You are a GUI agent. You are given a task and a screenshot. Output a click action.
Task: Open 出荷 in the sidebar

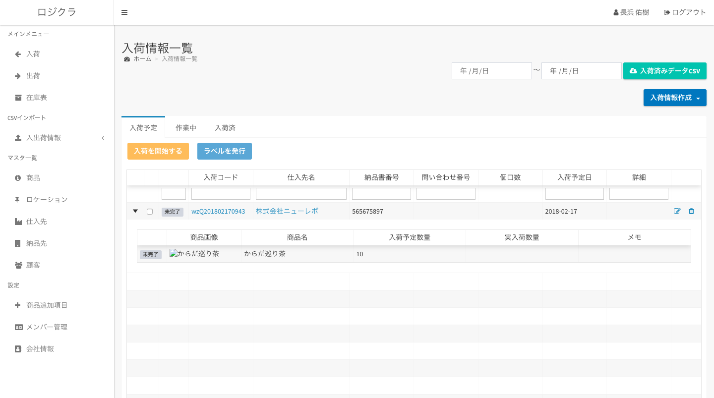tap(33, 76)
